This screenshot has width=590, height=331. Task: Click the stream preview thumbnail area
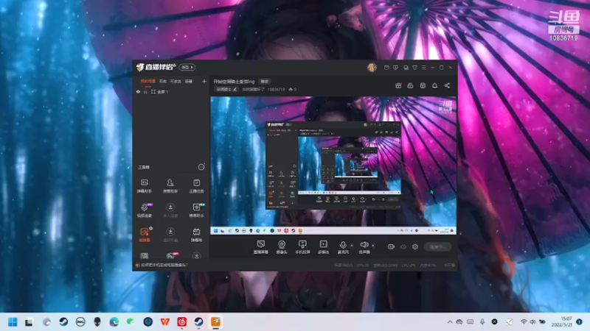(x=333, y=165)
